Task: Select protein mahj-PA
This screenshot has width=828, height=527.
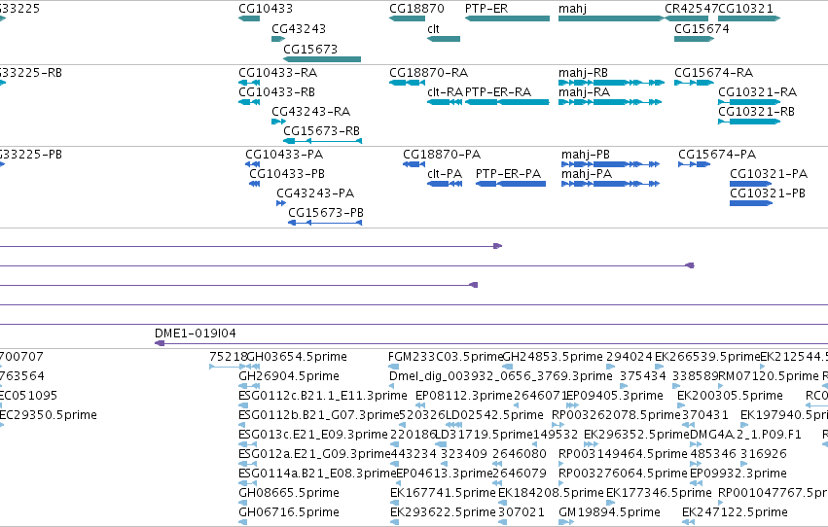Action: (x=610, y=184)
